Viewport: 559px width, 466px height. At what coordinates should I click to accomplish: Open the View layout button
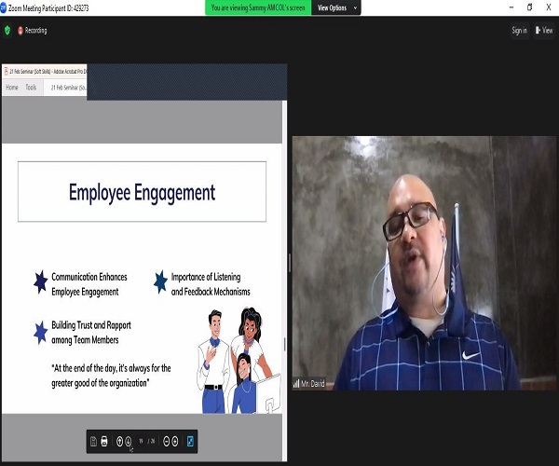point(544,31)
